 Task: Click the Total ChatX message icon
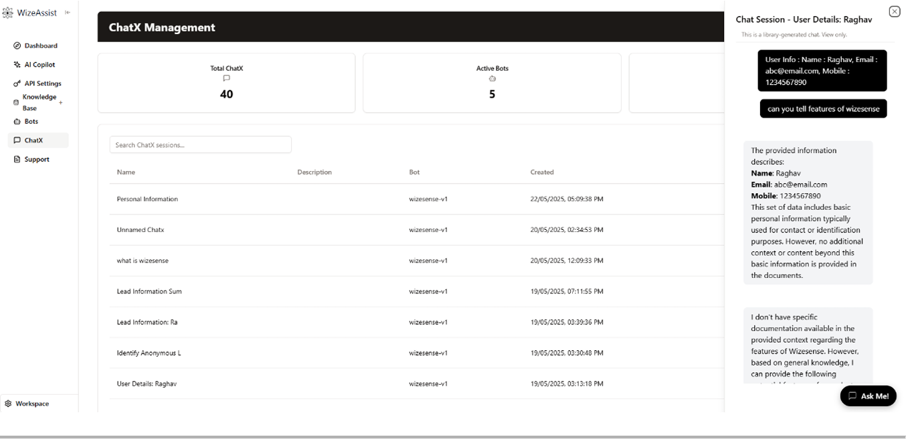[226, 78]
